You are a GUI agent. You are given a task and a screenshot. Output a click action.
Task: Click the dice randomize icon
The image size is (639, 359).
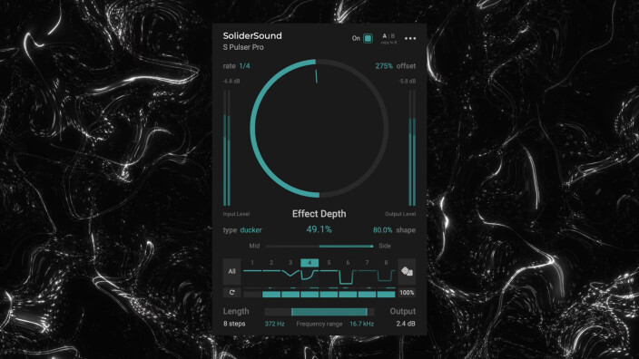pos(407,271)
